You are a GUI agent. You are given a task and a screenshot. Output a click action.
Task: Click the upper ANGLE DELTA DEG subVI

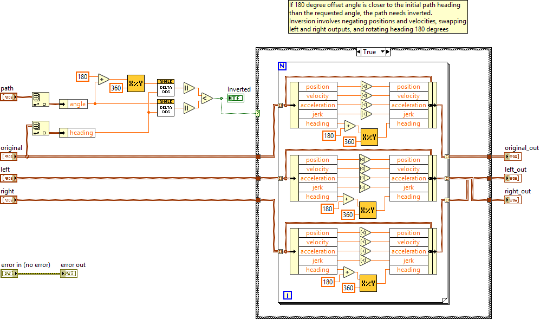tap(166, 88)
